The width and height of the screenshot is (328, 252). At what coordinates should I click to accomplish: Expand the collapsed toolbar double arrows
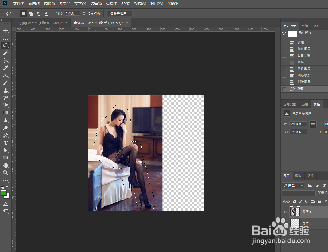pyautogui.click(x=2, y=20)
